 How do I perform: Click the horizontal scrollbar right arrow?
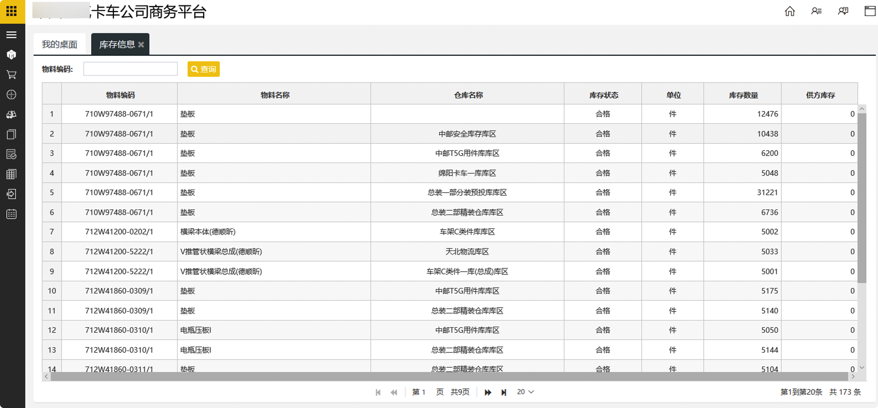853,376
